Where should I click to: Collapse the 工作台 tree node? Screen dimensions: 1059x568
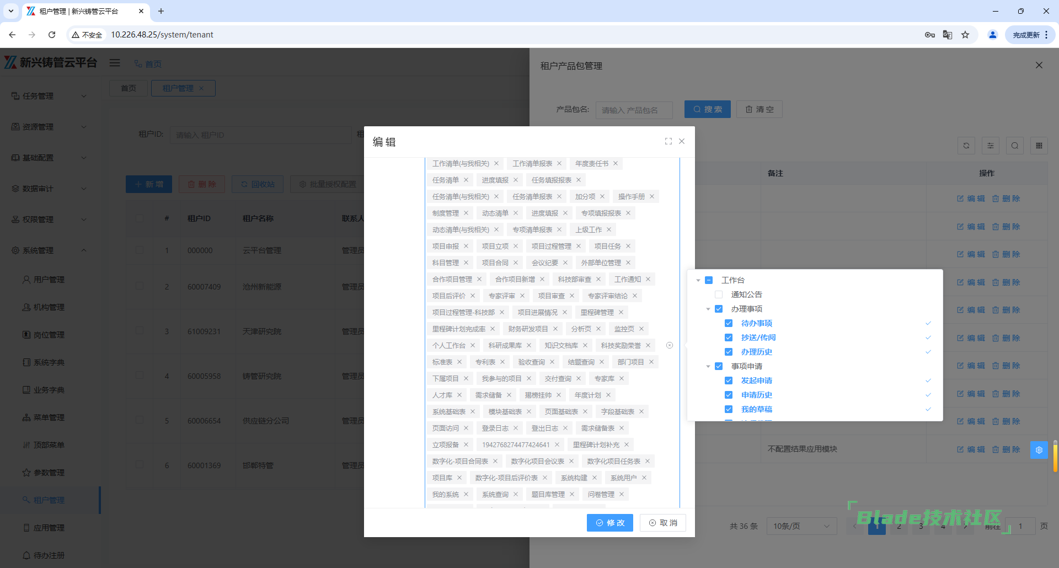click(x=698, y=280)
